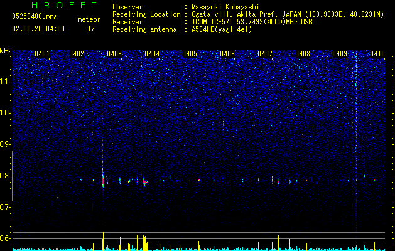Click the kHz axis unit label
The image size is (395, 251).
coord(6,51)
